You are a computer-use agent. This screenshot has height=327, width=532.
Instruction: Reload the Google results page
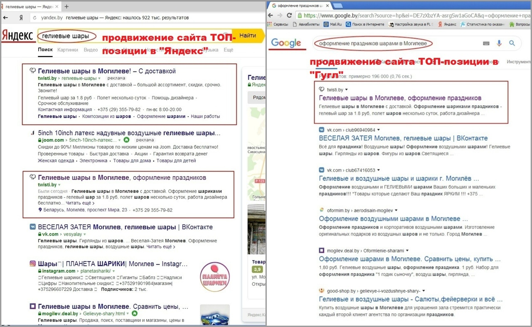[289, 15]
